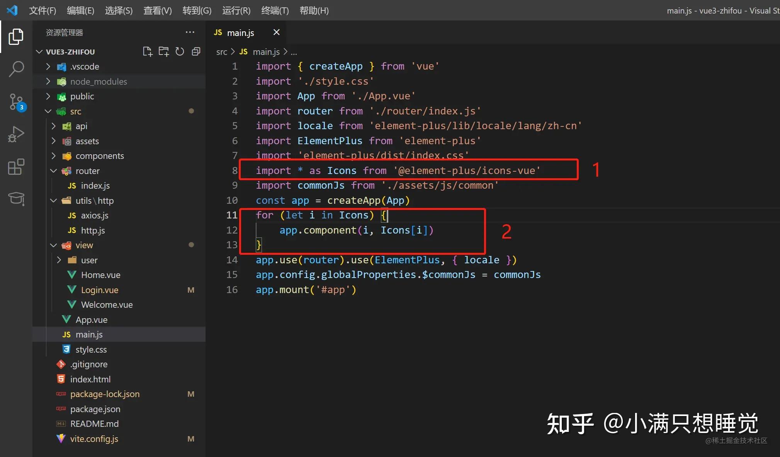Expand the node_modules folder
Image resolution: width=780 pixels, height=457 pixels.
click(x=48, y=81)
